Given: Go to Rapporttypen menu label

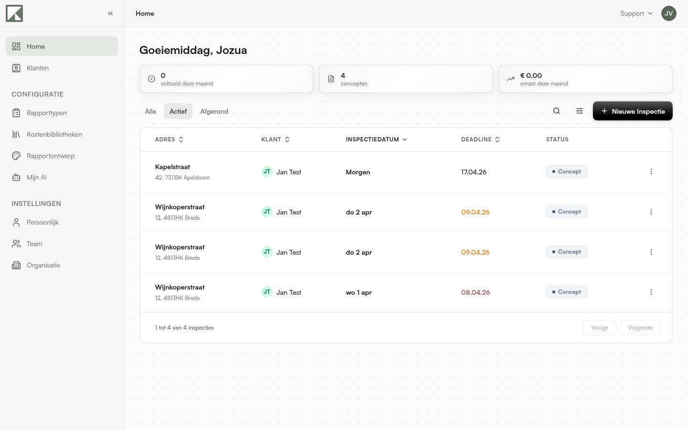Looking at the screenshot, I should (x=47, y=113).
